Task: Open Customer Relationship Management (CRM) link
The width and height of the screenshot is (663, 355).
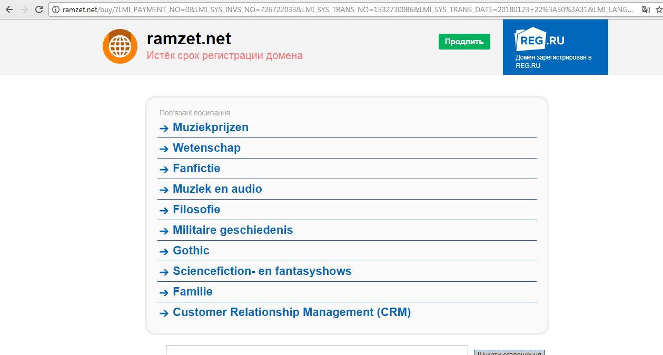Action: [291, 312]
